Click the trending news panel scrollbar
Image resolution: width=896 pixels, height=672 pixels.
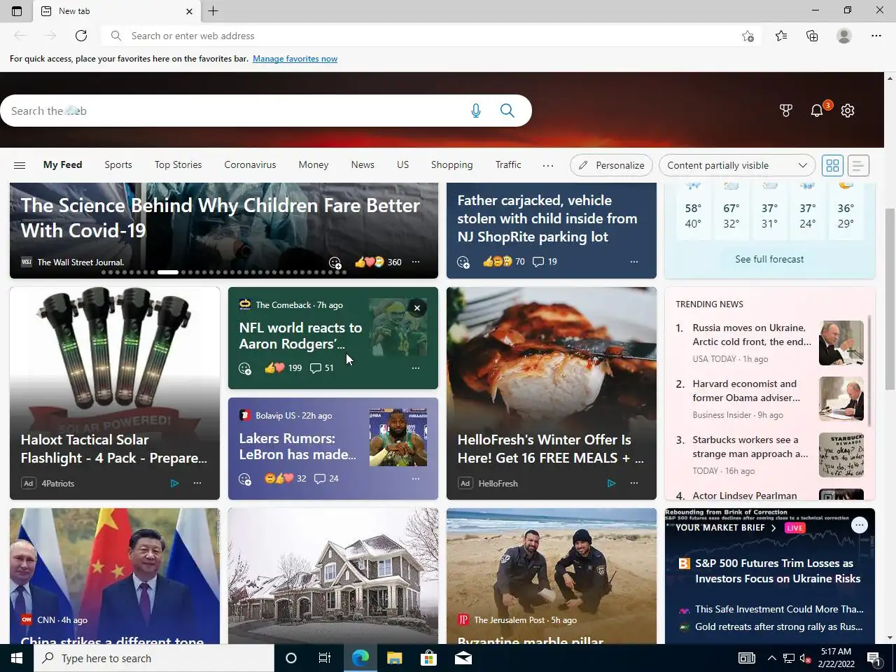point(870,370)
